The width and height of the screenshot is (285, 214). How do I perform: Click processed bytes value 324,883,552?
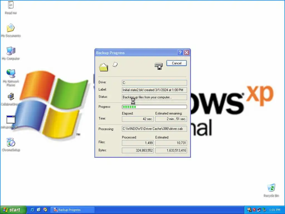[138, 150]
